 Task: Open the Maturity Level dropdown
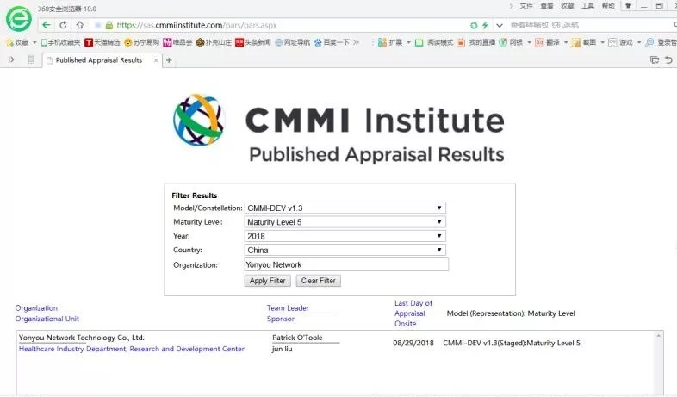[x=345, y=222]
